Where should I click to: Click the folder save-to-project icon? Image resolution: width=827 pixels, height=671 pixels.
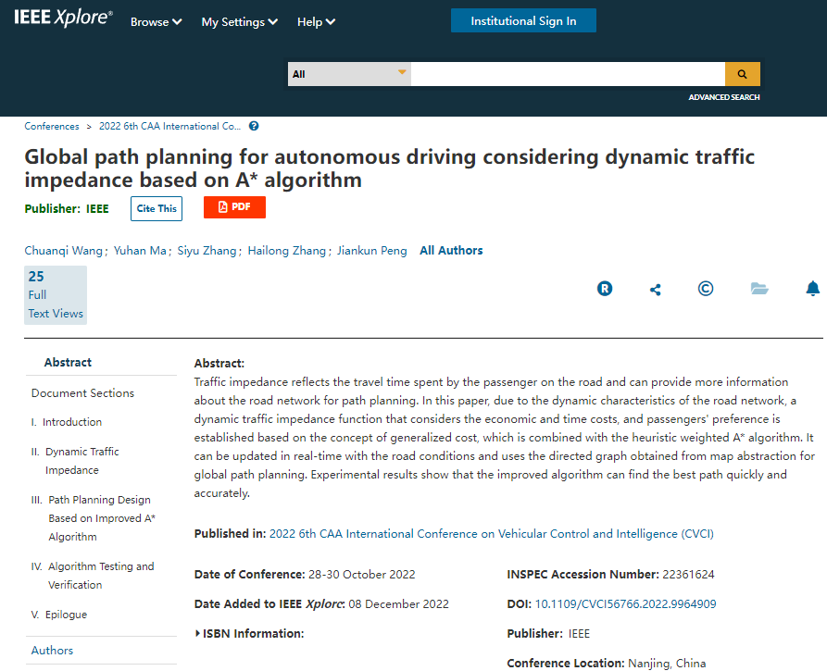(x=759, y=289)
